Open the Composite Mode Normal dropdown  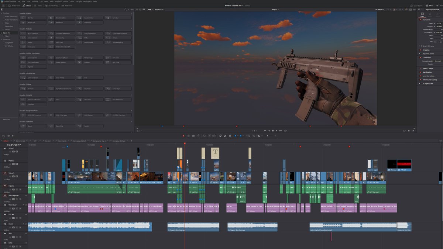click(x=438, y=61)
